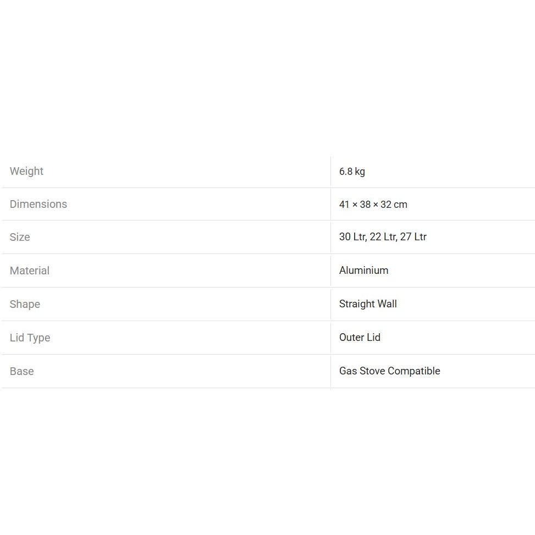Select the 6.8 kg weight value

(x=351, y=172)
